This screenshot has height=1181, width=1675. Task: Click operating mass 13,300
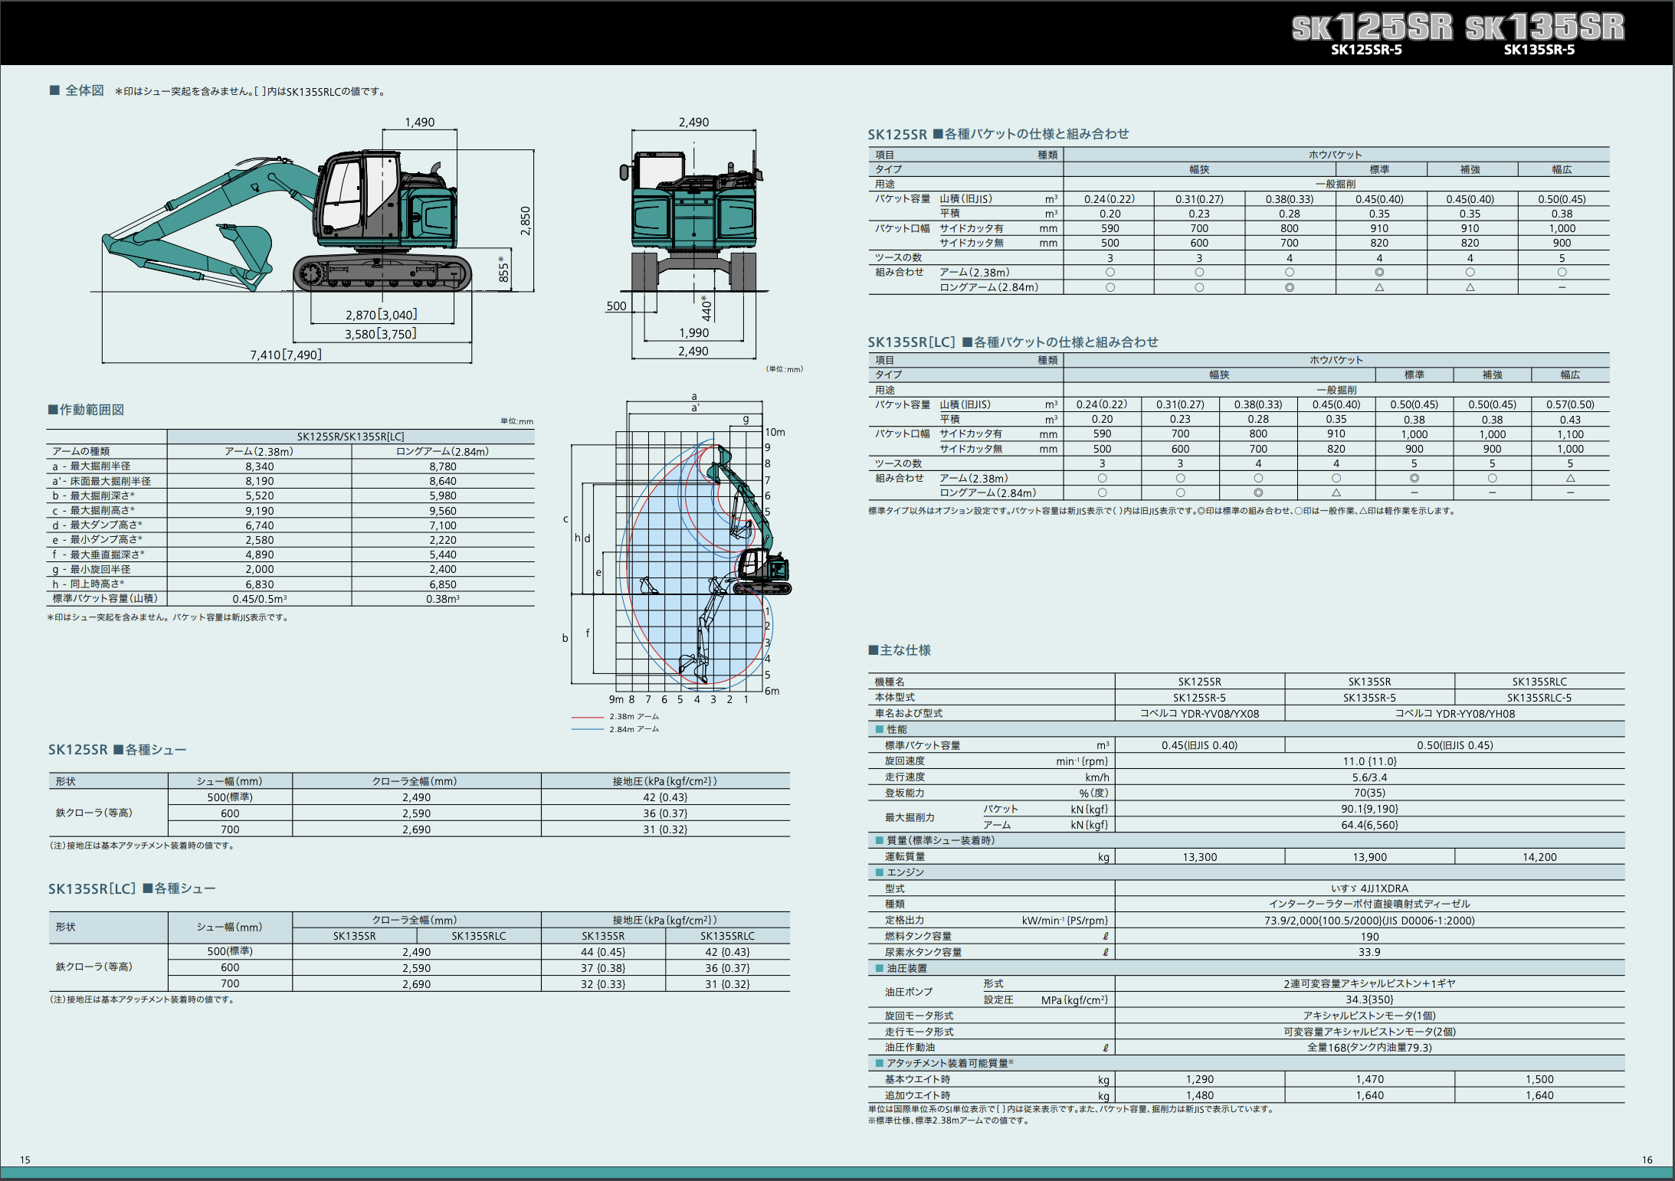pyautogui.click(x=1199, y=857)
